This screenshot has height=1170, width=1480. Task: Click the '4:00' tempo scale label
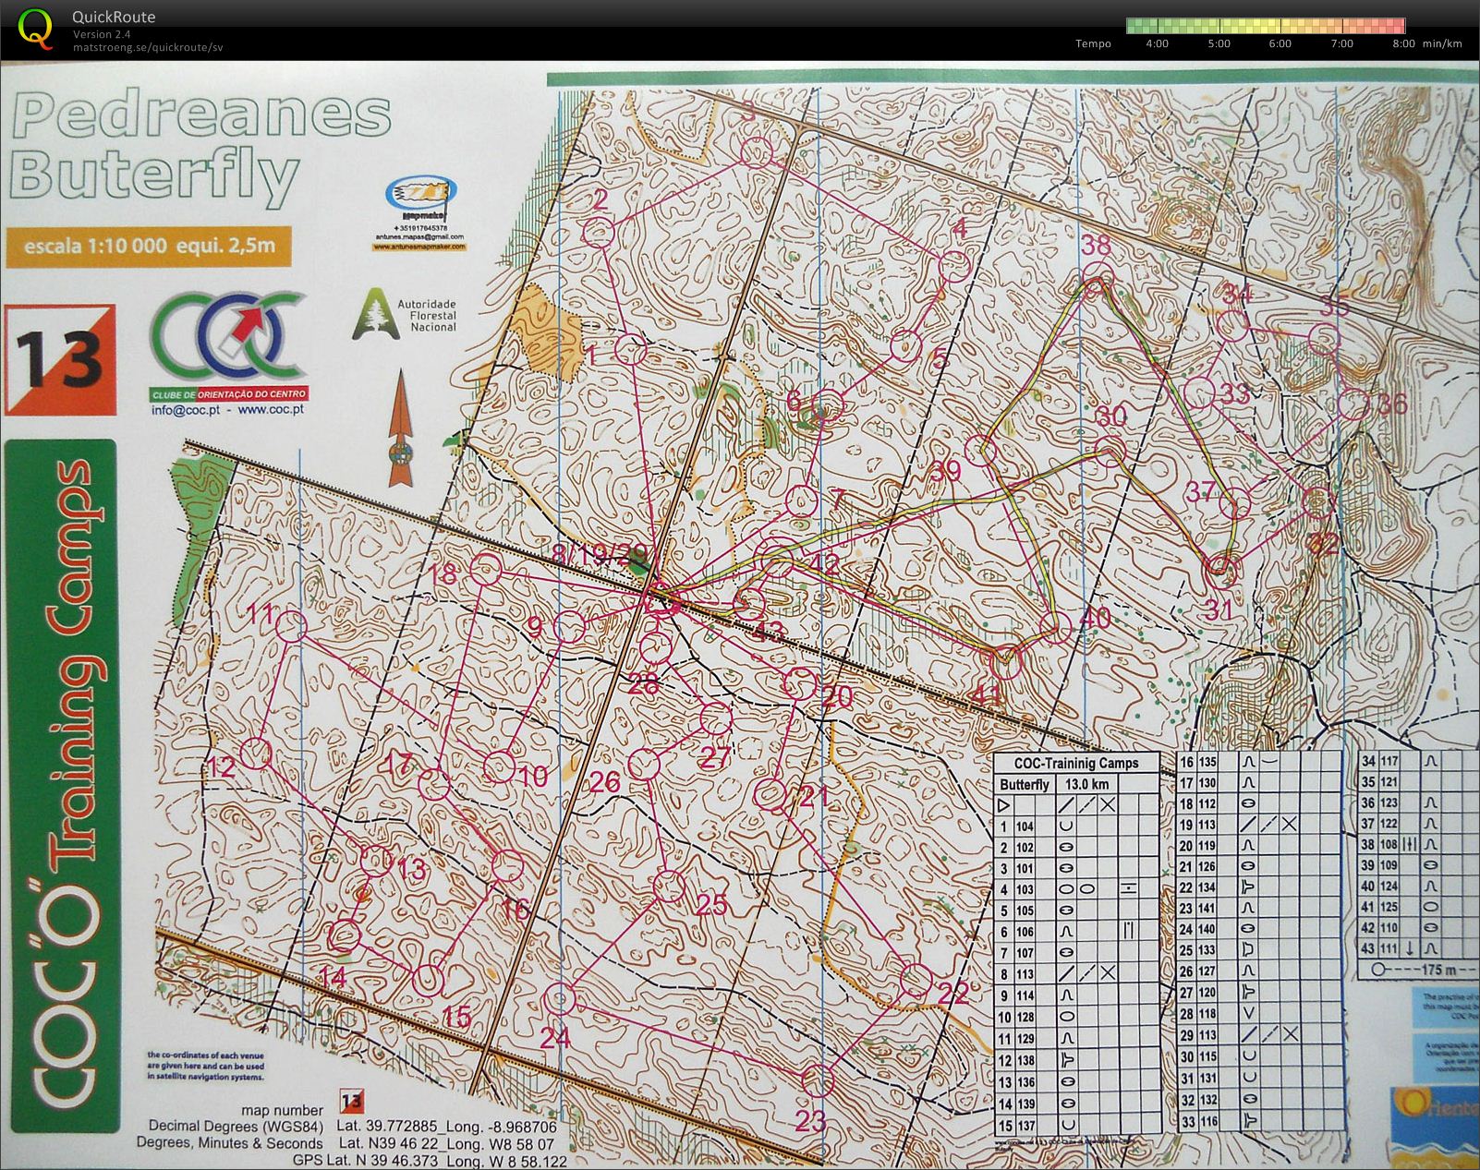coord(1157,43)
